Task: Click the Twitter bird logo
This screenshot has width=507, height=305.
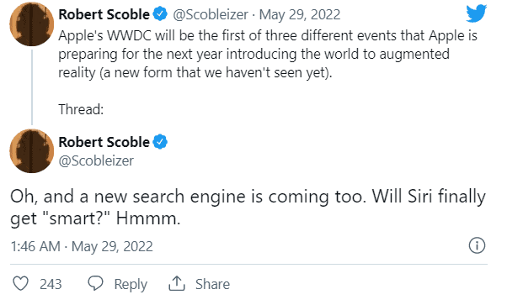Action: [x=477, y=13]
